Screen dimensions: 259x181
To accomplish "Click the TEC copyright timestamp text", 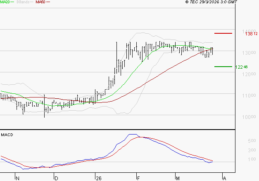I will 211,2.
